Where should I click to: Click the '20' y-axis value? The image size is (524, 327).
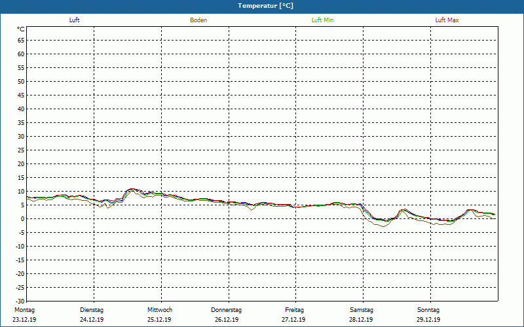[x=21, y=164]
